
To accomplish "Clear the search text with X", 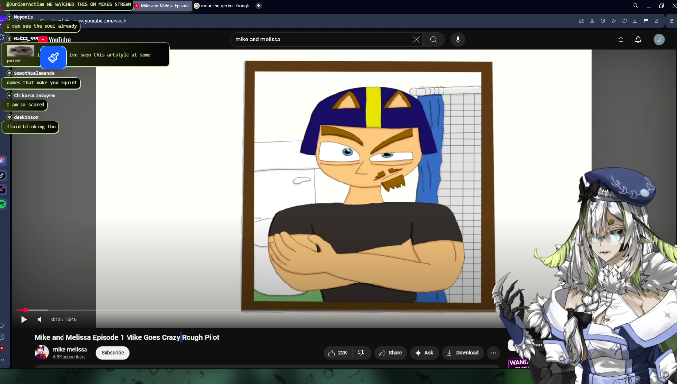I will [x=416, y=40].
